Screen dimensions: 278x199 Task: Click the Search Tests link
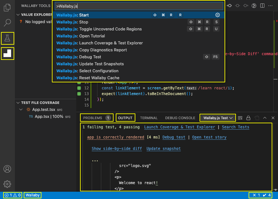coord(235,127)
